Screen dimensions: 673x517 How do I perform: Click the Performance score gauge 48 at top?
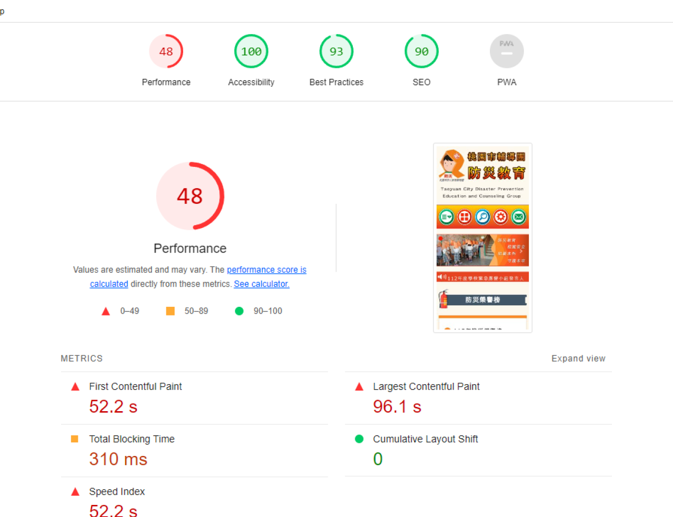[x=166, y=51]
